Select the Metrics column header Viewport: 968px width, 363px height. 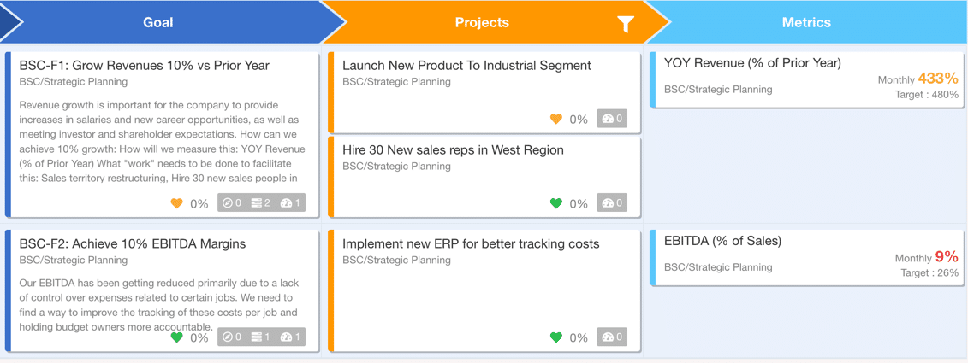[806, 23]
